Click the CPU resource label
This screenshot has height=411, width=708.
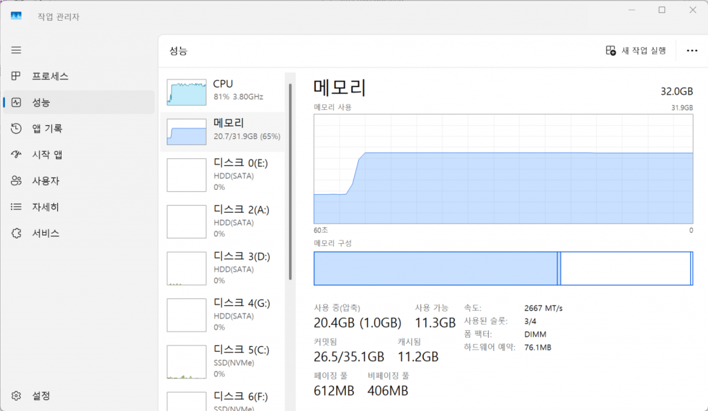tap(223, 84)
